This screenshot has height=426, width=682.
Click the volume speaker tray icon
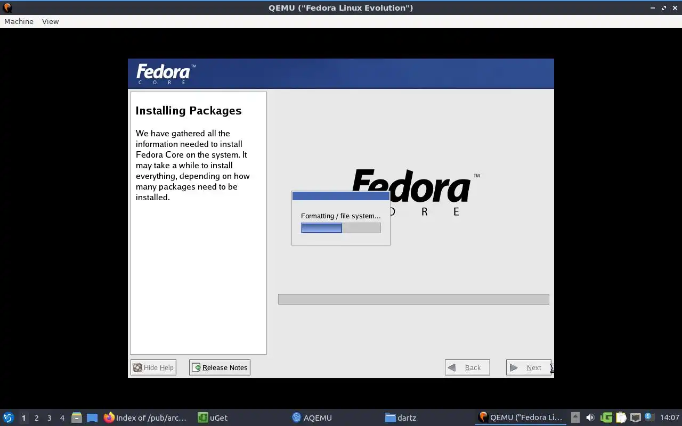tap(590, 417)
